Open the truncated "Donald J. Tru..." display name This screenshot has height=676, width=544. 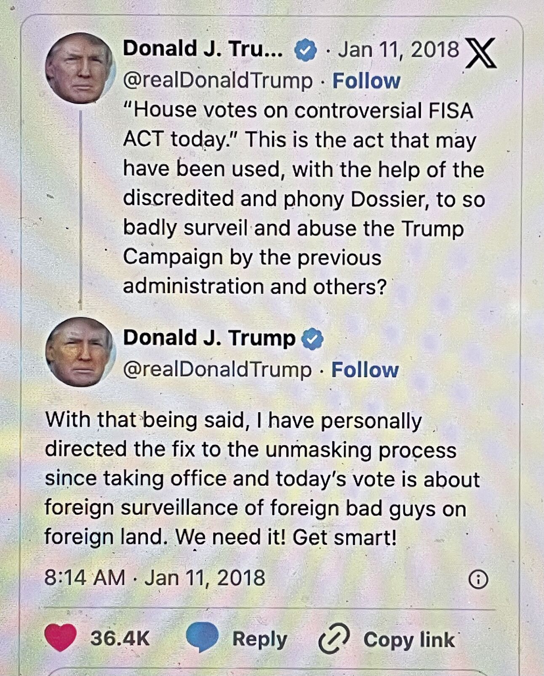tap(203, 49)
